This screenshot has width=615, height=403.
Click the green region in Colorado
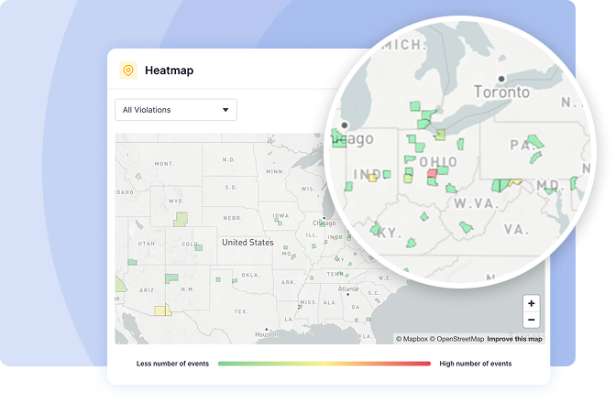click(199, 248)
